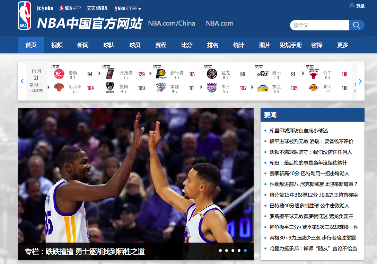Screen dimensions: 377x264
Task: Click the Trail Blazers score 129
Action: pyautogui.click(x=141, y=74)
